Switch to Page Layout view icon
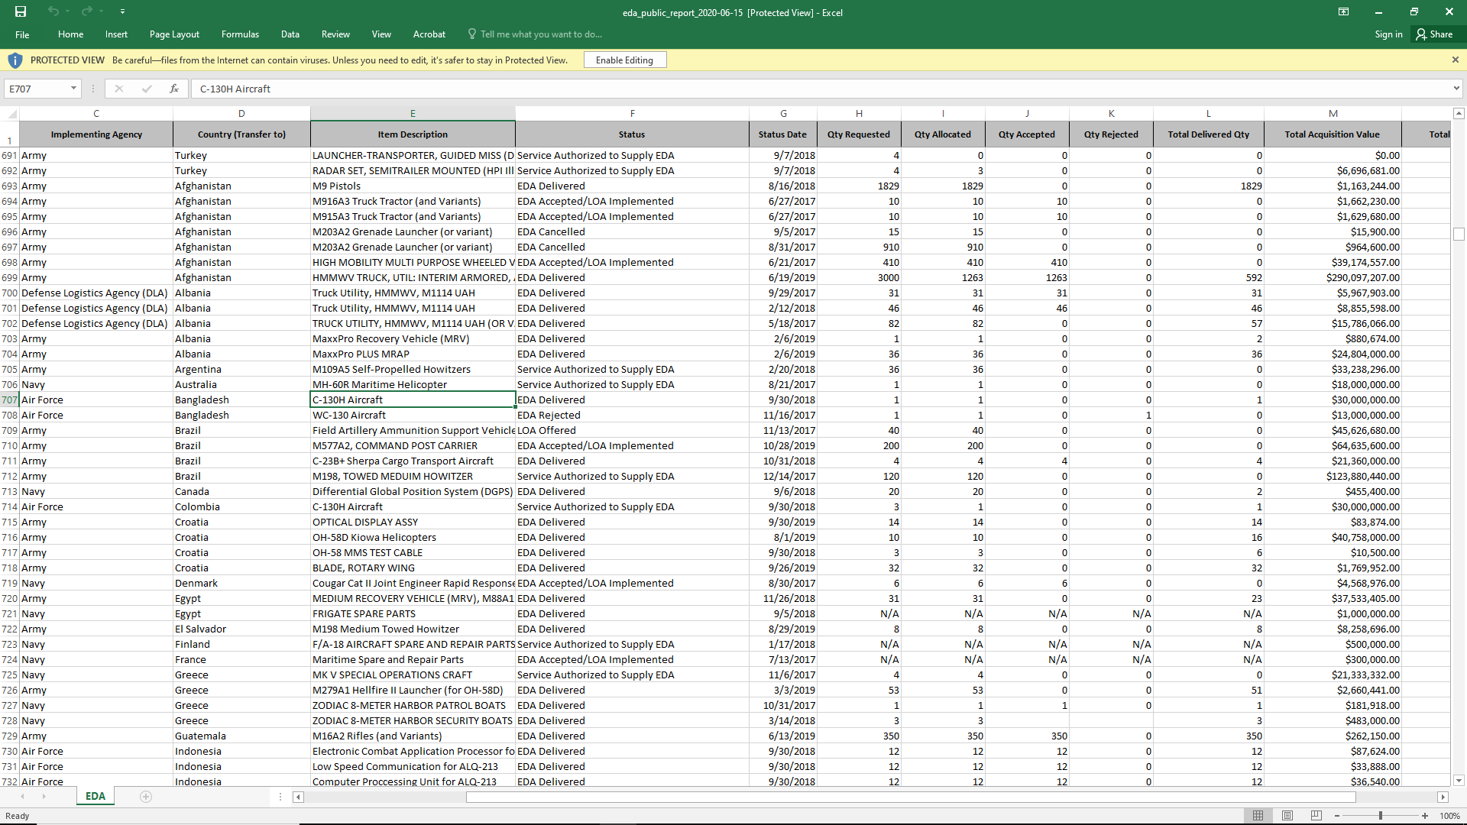This screenshot has height=825, width=1467. pos(1287,816)
